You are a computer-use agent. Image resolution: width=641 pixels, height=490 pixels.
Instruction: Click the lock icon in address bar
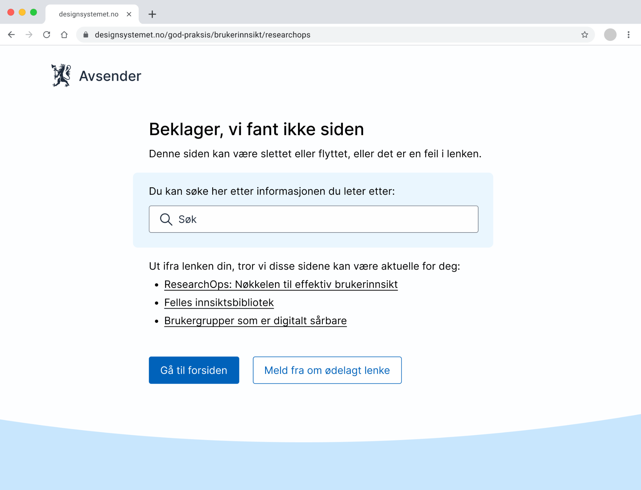click(x=86, y=35)
